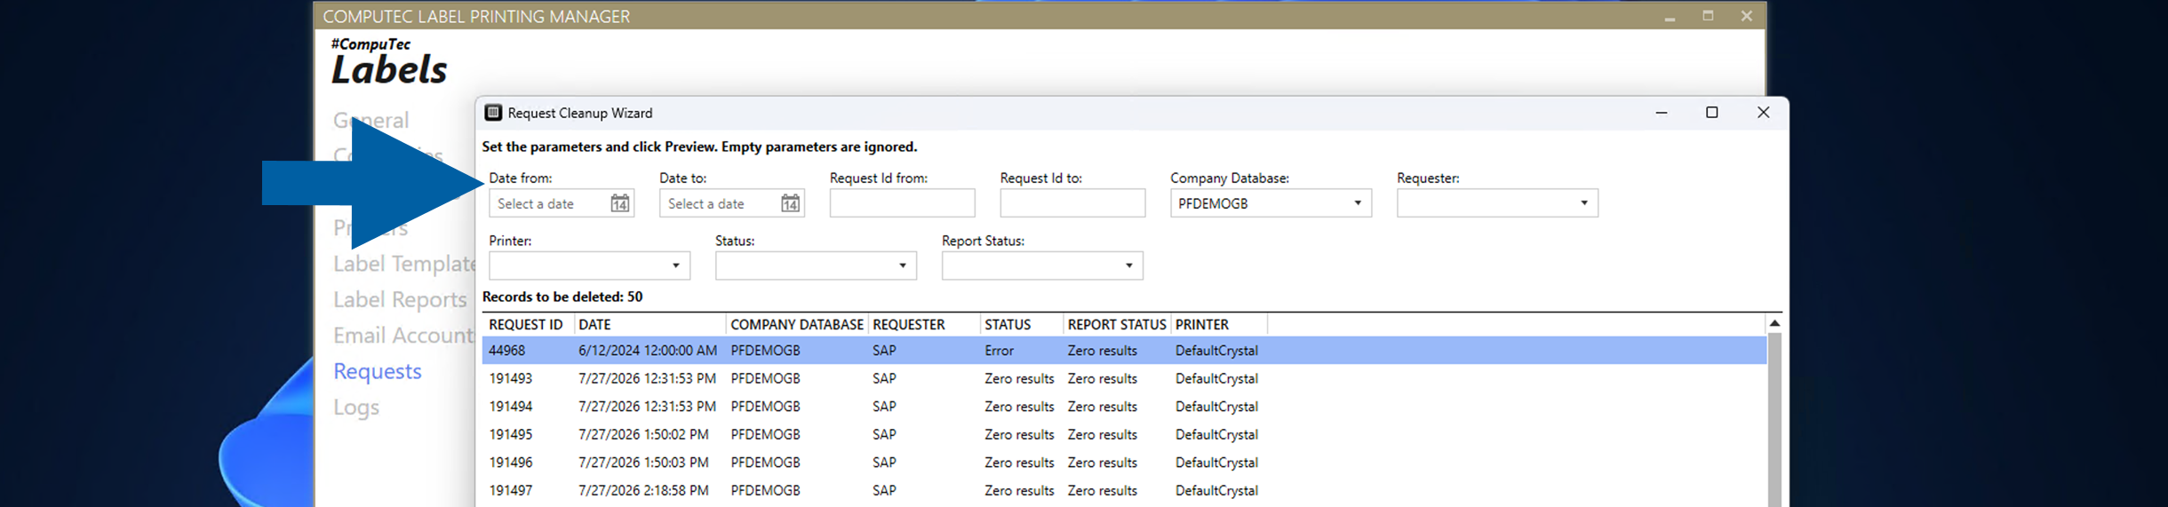The height and width of the screenshot is (507, 2168).
Task: Open the Logs section in sidebar
Action: click(x=356, y=408)
